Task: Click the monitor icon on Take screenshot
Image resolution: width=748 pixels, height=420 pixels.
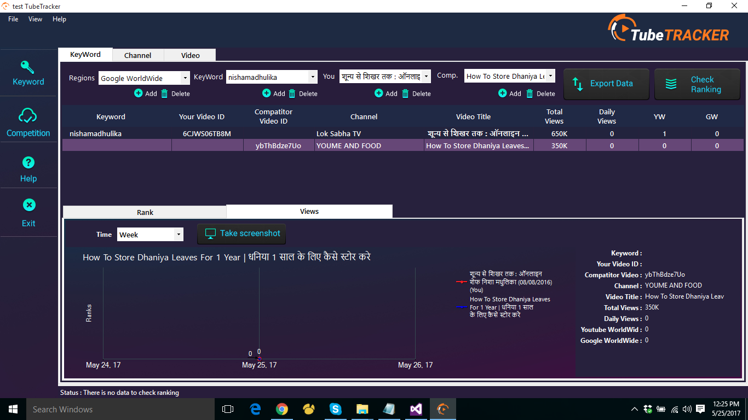Action: 210,234
